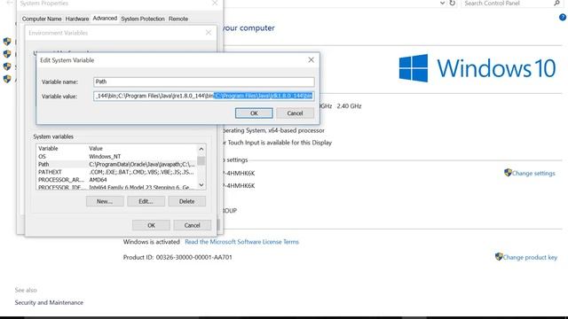The height and width of the screenshot is (319, 568).
Task: Click the Change settings link
Action: pos(533,174)
